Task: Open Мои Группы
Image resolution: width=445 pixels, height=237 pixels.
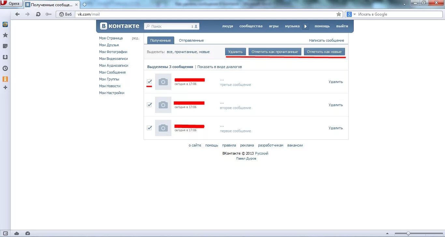Action: (x=109, y=79)
